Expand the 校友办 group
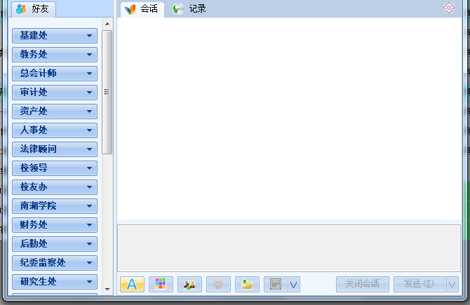470x305 pixels. click(55, 187)
